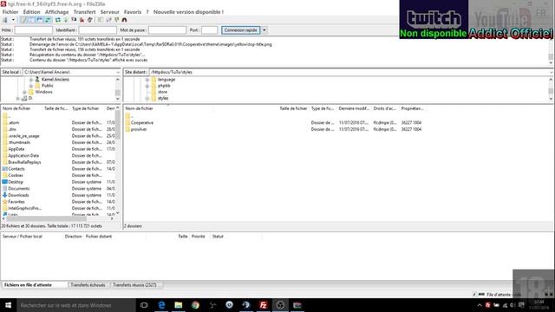
Task: Select the .atom local folder
Action: (14, 123)
